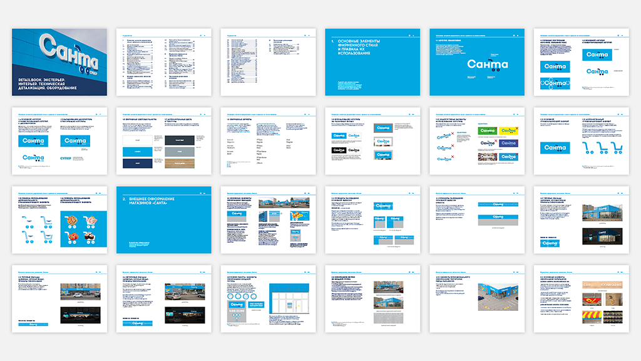
Task: Click the wood texture swatch on palette page
Action: 180,164
